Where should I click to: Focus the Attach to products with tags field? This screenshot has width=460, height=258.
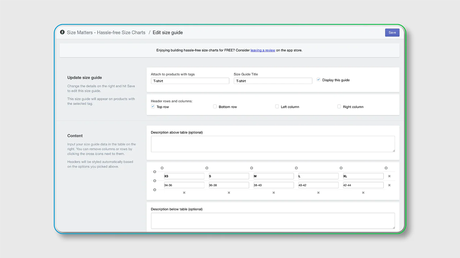point(190,81)
